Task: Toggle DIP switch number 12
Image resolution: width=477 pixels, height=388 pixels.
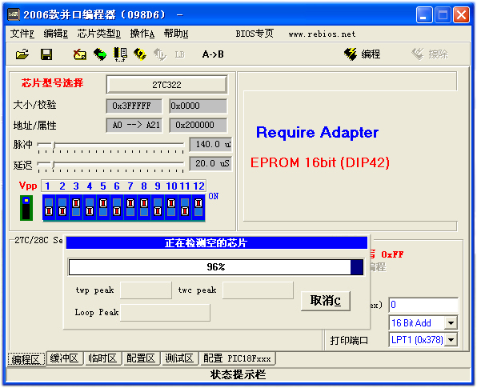Action: click(x=198, y=207)
